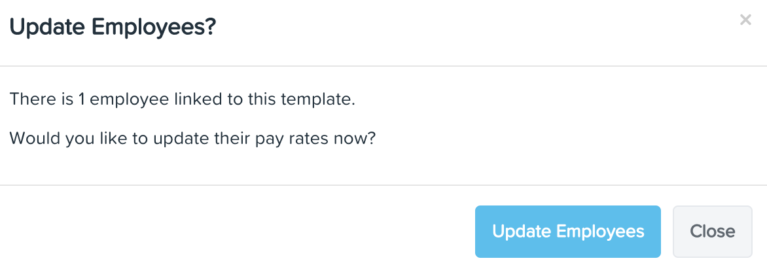Image resolution: width=767 pixels, height=267 pixels.
Task: Close the modal via the top-right cross
Action: 745,20
